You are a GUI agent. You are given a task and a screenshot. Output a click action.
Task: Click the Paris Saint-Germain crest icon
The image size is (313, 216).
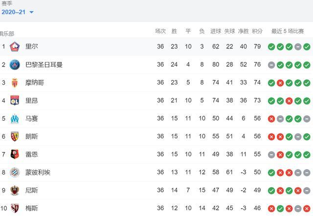point(15,65)
